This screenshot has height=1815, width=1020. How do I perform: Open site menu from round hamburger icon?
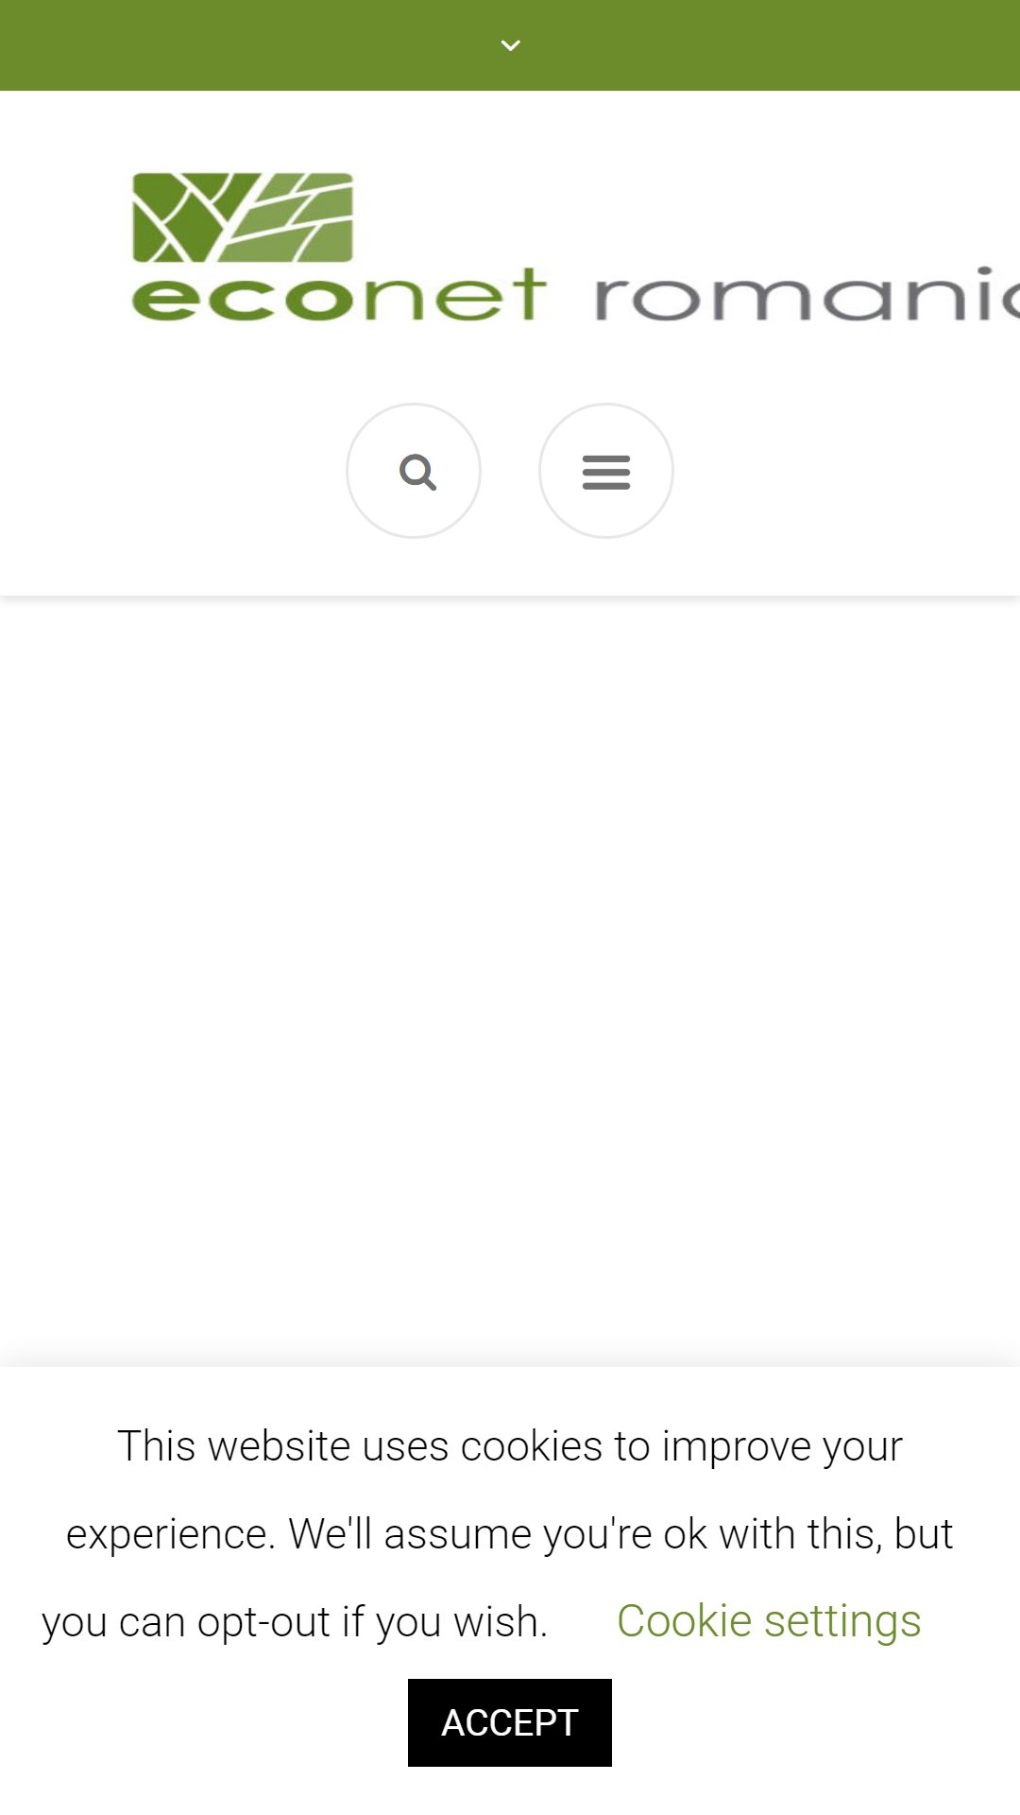point(605,471)
